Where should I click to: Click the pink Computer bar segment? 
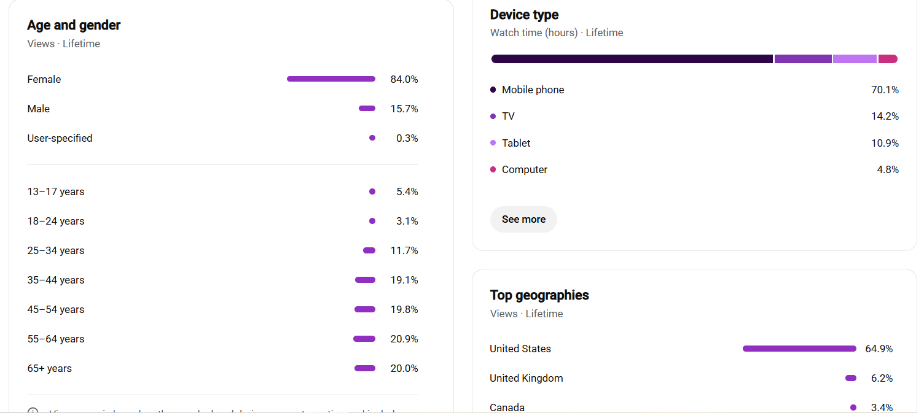point(888,59)
